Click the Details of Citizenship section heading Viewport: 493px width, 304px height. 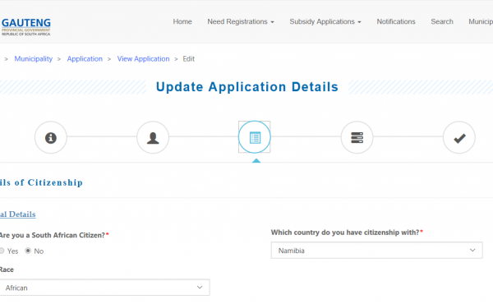pos(41,182)
